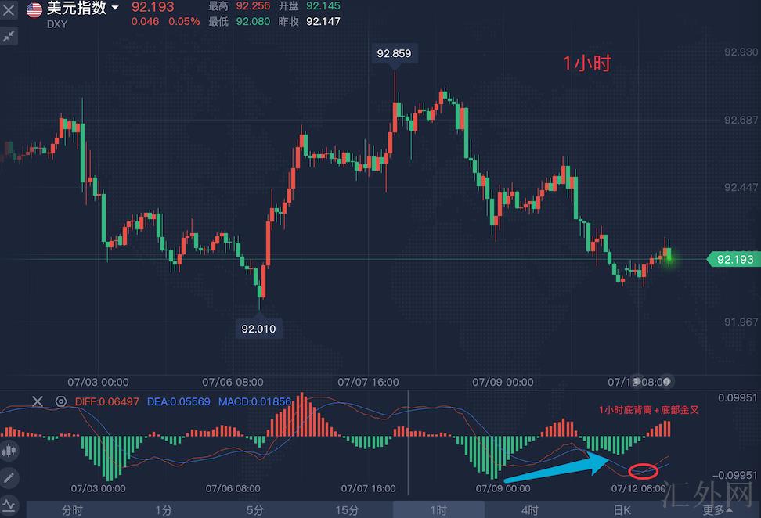761x518 pixels.
Task: Activate the pencil drawing tool icon
Action: pyautogui.click(x=9, y=478)
